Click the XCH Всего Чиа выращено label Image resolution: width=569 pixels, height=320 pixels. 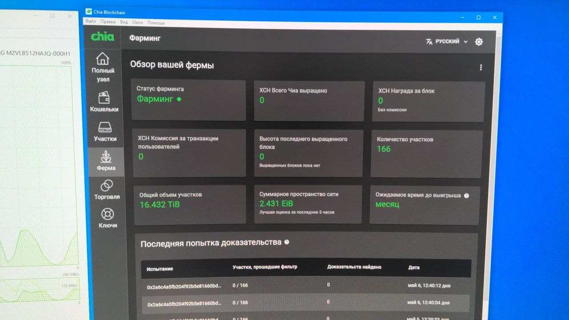coord(293,91)
